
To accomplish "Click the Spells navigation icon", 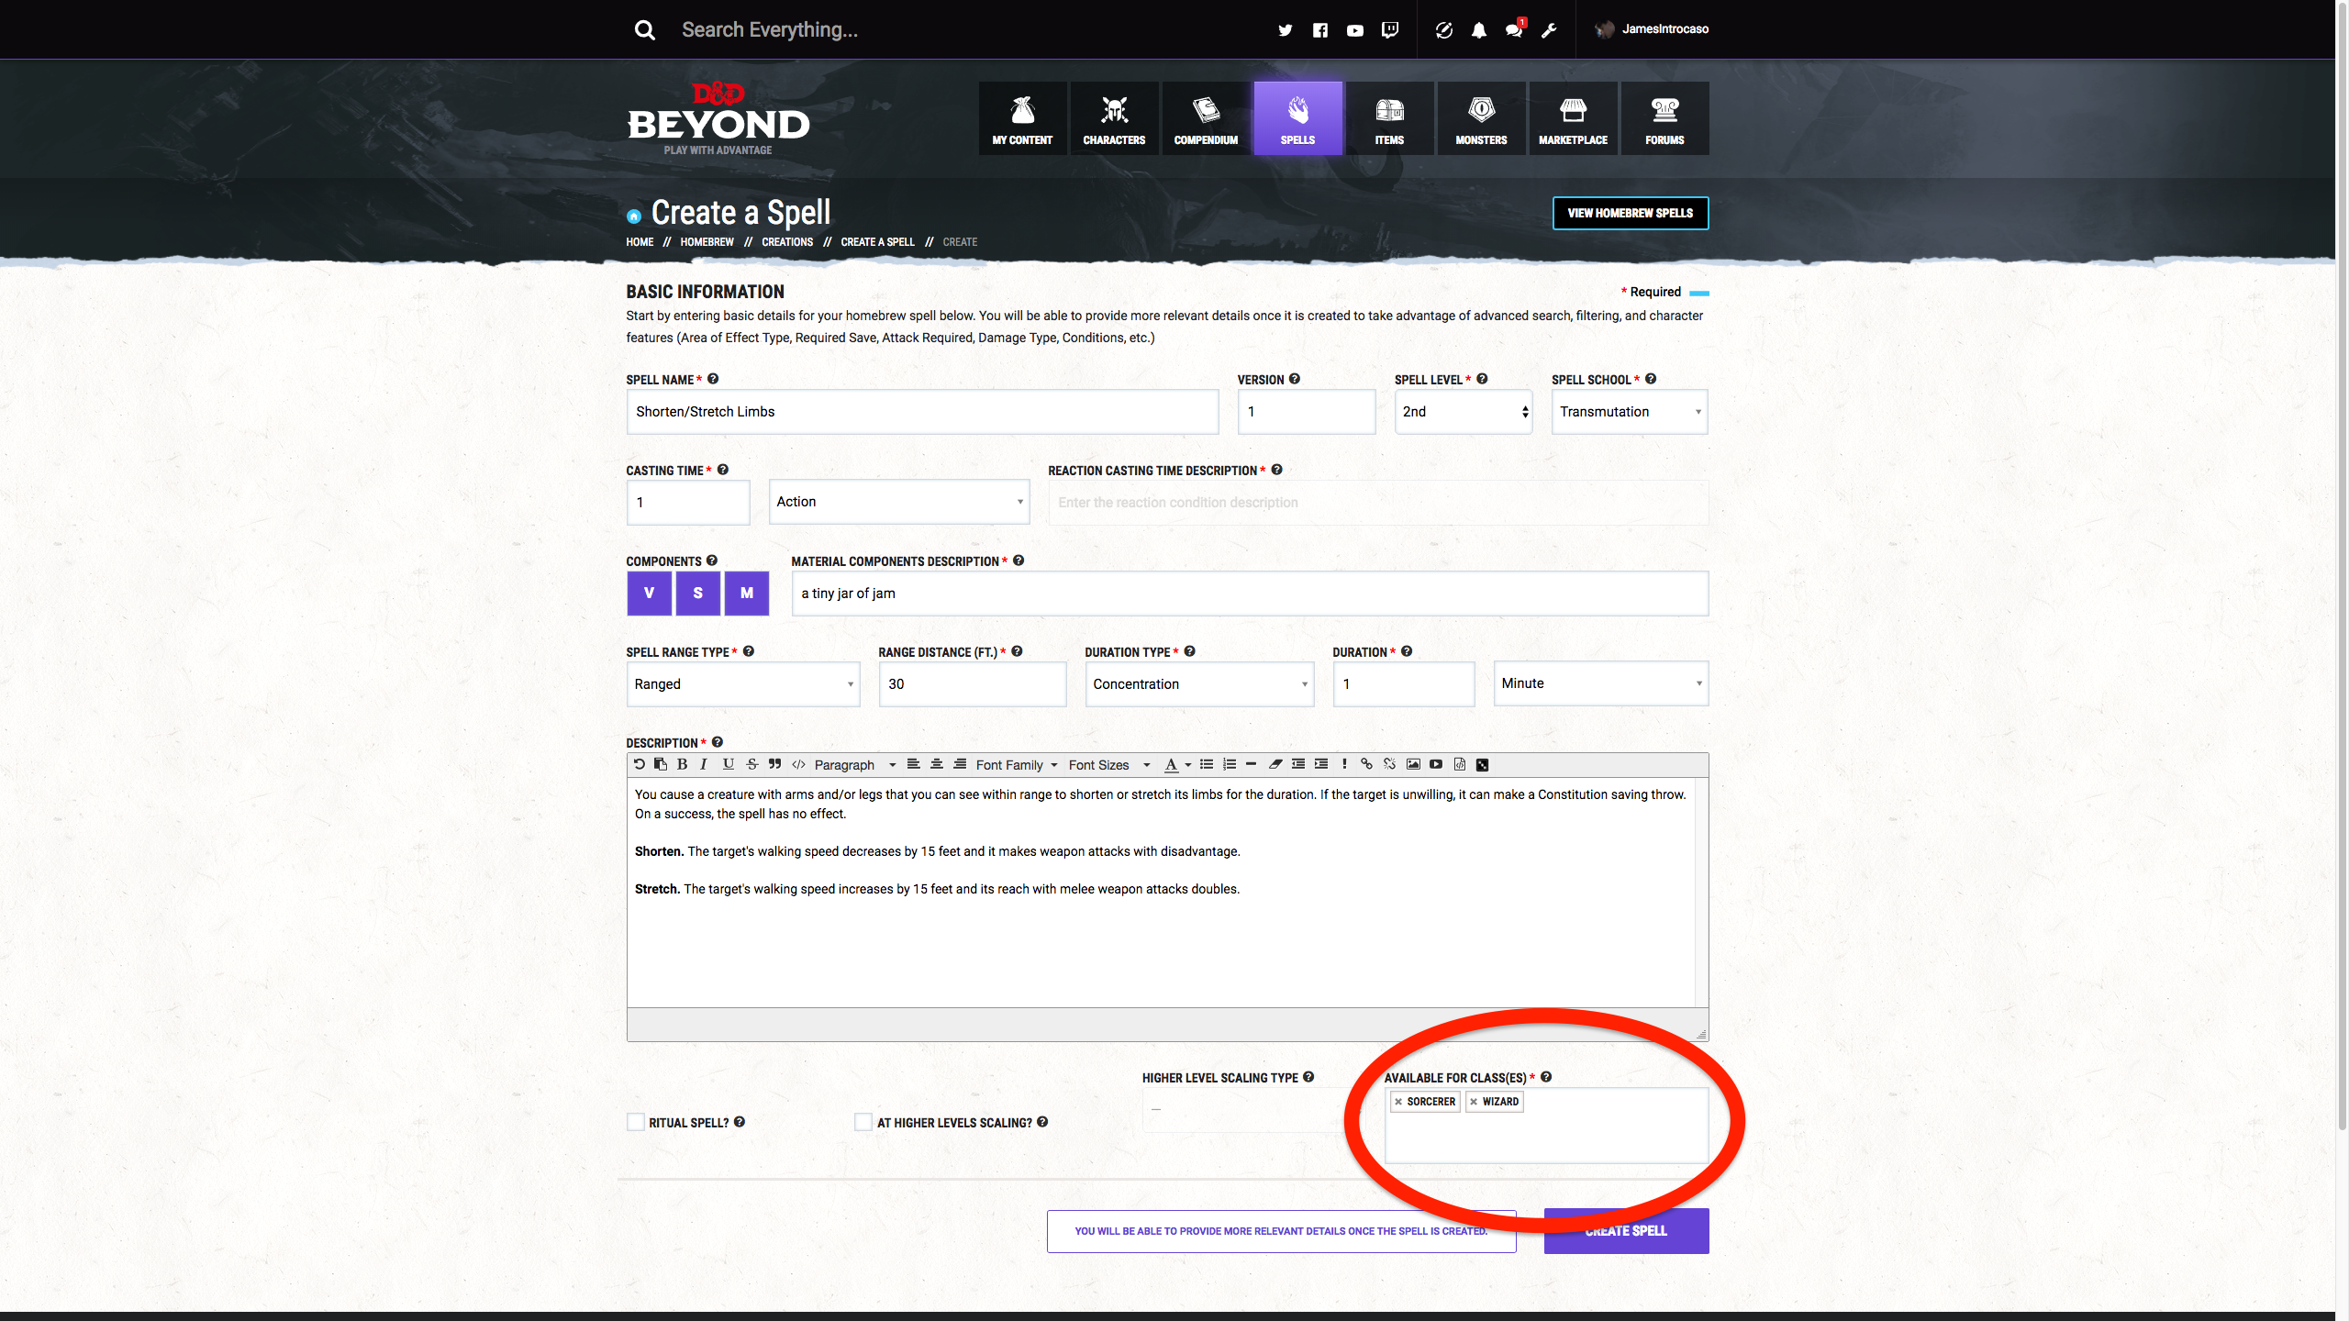I will click(1297, 117).
